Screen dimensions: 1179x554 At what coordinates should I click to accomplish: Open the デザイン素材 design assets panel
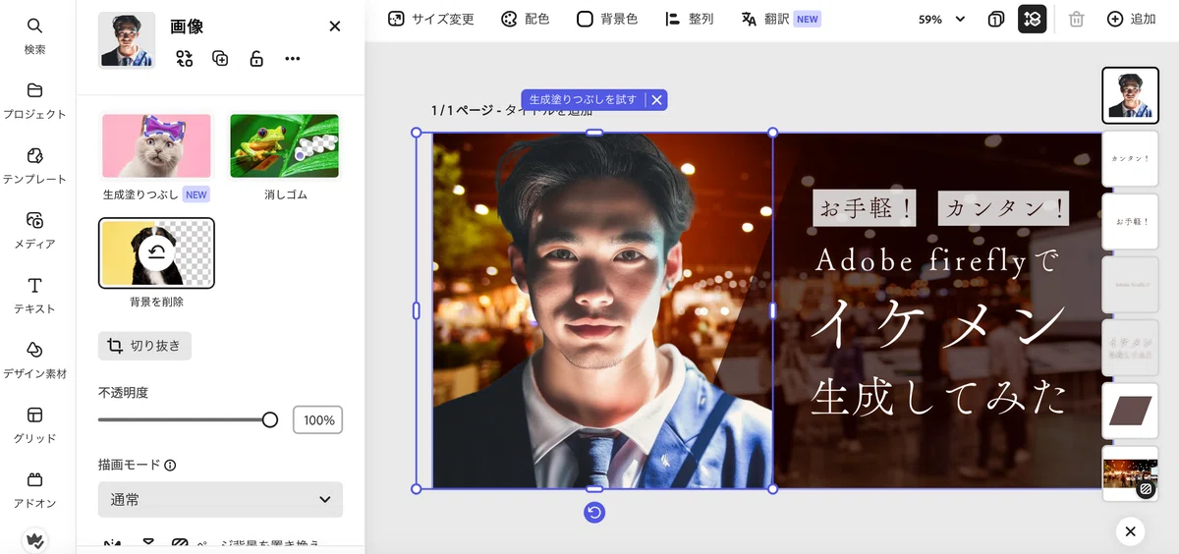[34, 360]
